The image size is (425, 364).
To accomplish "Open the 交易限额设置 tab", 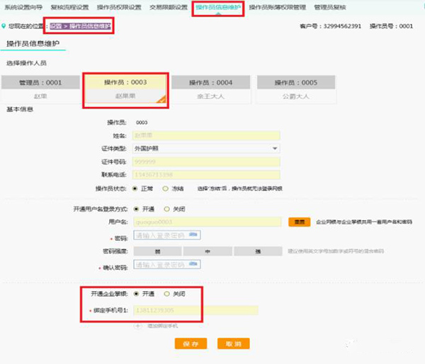I will point(169,7).
